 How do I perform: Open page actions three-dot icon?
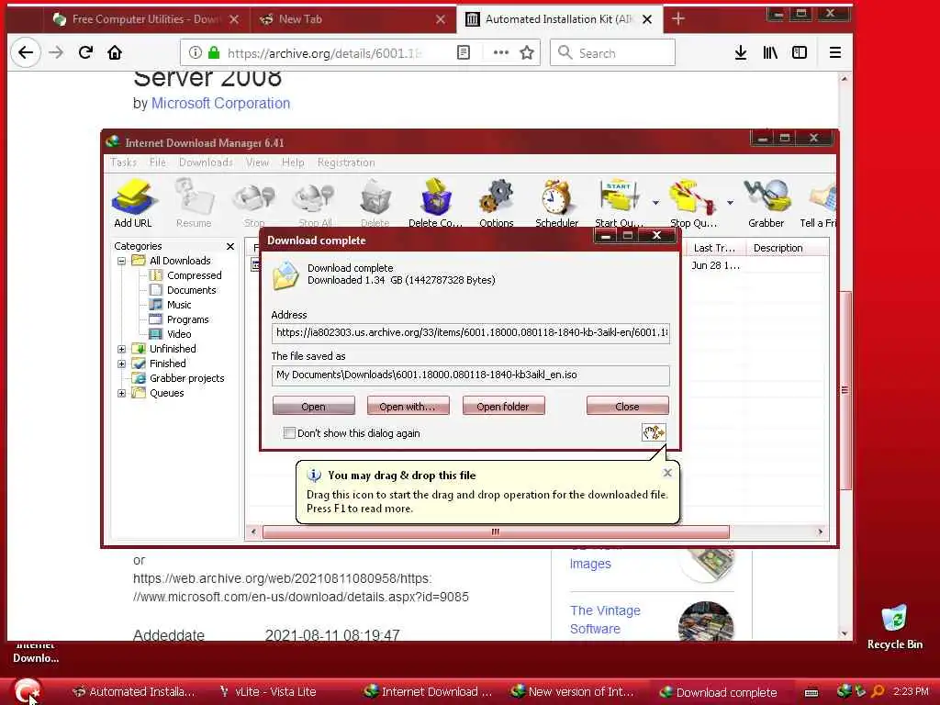pos(500,52)
